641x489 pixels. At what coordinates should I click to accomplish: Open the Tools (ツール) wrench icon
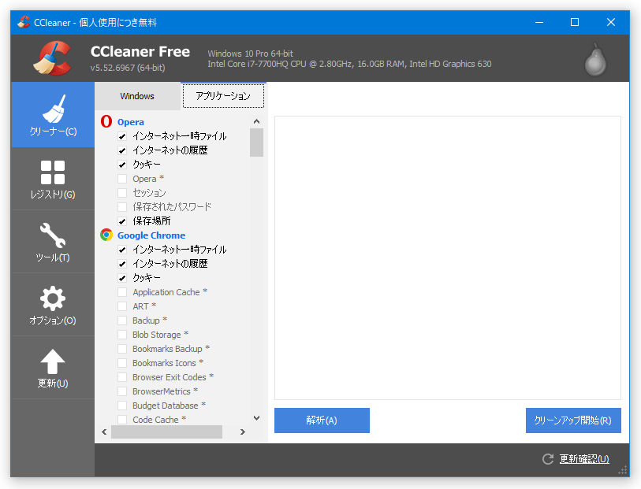pos(53,235)
